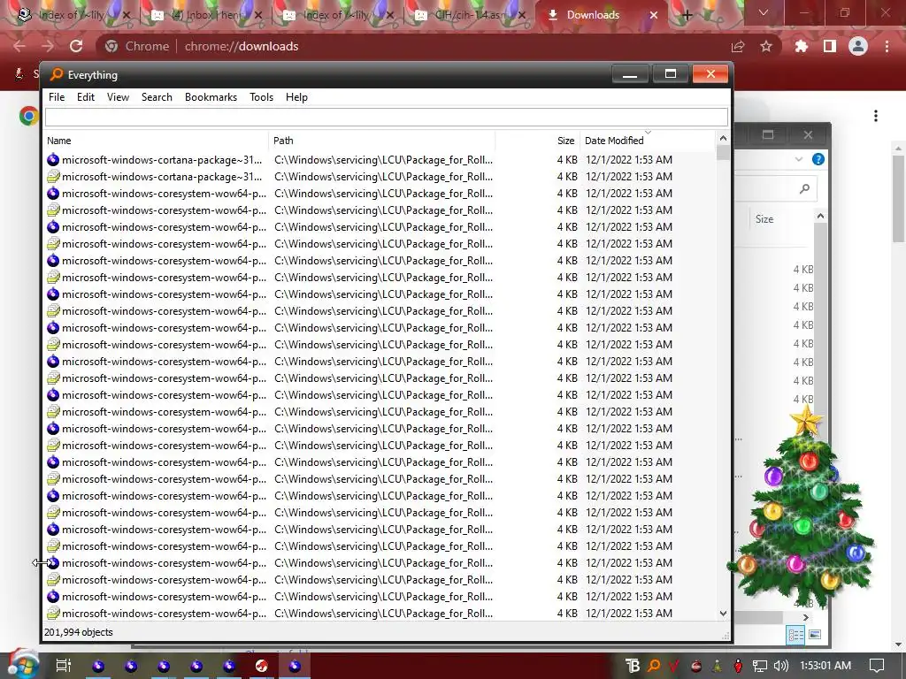The image size is (906, 679).
Task: Open the Search menu in Everything
Action: [x=157, y=97]
